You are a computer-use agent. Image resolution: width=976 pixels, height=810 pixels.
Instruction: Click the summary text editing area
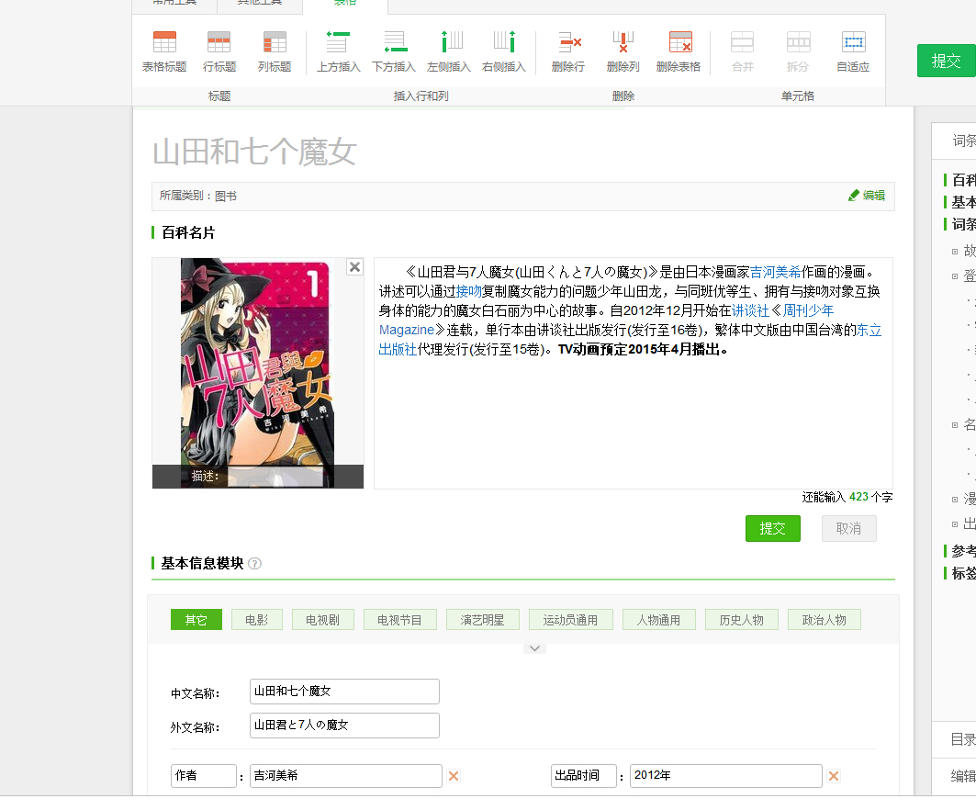[633, 374]
